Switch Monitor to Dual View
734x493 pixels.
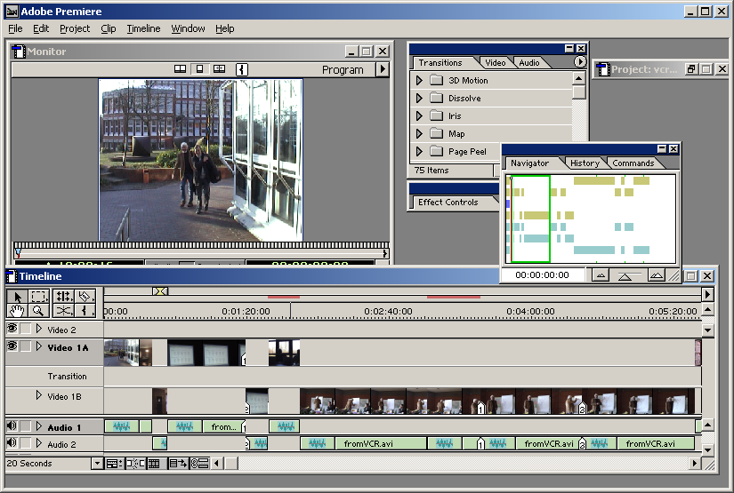[181, 69]
